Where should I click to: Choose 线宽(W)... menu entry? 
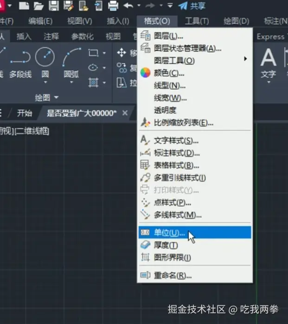[195, 98]
